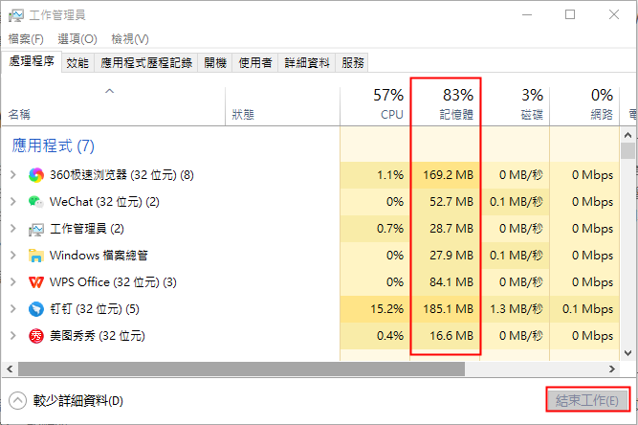Click the 0.1 Mbps network cell
The width and height of the screenshot is (638, 425).
tap(584, 309)
